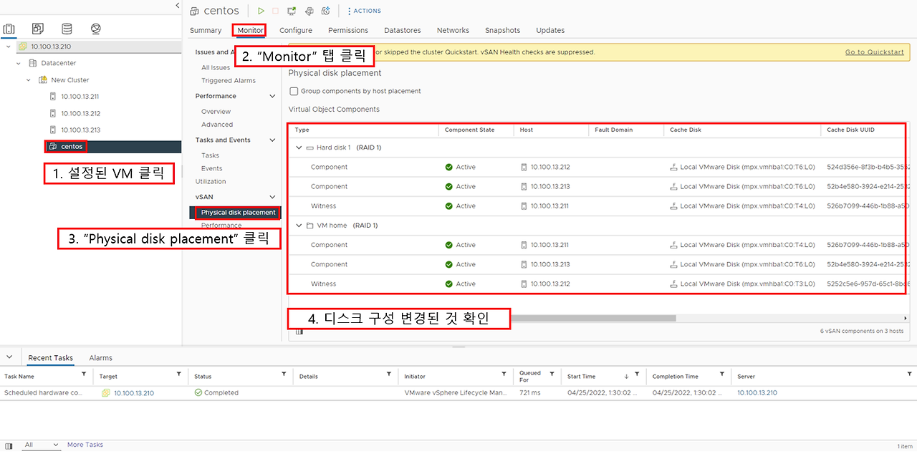This screenshot has width=917, height=454.
Task: Select Datacenter in the inventory tree
Action: click(x=59, y=63)
